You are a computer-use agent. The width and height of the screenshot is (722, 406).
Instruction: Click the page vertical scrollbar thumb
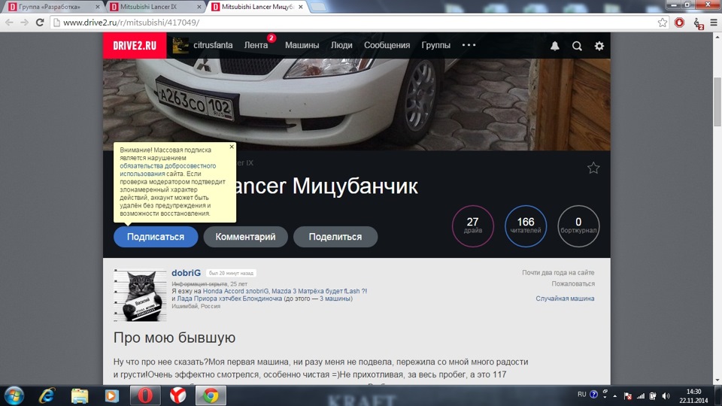coord(717,101)
